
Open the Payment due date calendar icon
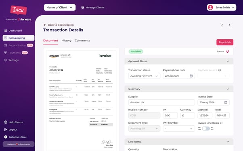pyautogui.click(x=191, y=76)
